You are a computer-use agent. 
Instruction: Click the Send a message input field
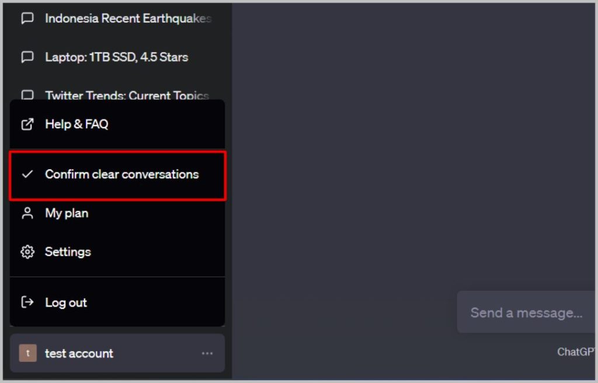point(526,312)
